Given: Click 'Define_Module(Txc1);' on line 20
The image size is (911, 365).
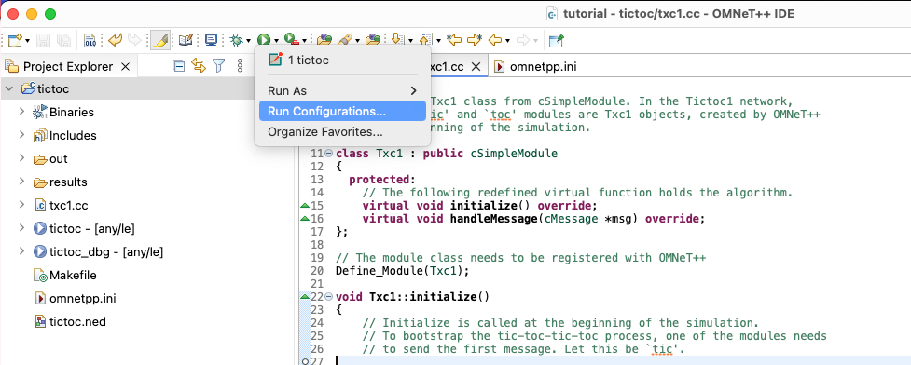Looking at the screenshot, I should pyautogui.click(x=402, y=271).
